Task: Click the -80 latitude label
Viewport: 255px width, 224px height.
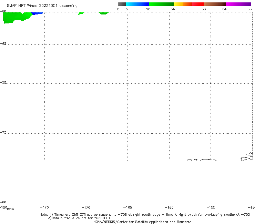Action: [3, 202]
